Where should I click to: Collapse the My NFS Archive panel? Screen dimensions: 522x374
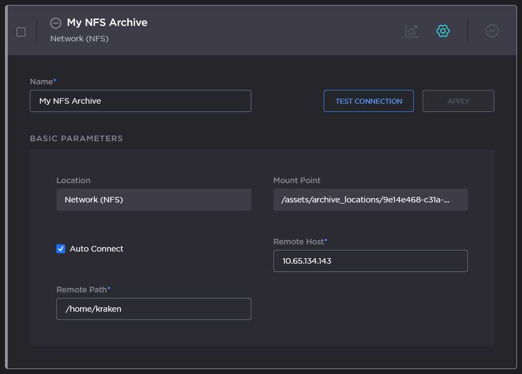pos(55,23)
